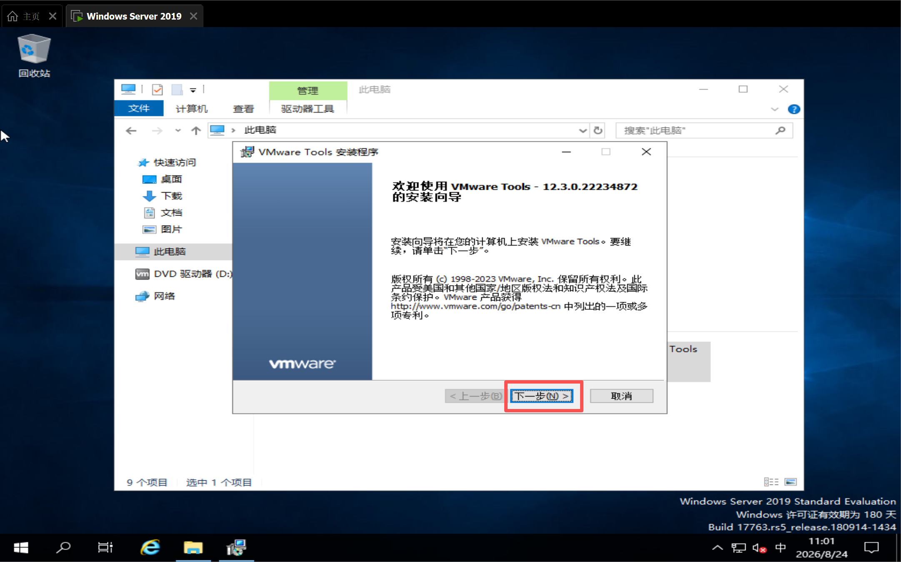The height and width of the screenshot is (562, 901).
Task: Click the new folder icon in Explorer quick toolbar
Action: coord(177,89)
